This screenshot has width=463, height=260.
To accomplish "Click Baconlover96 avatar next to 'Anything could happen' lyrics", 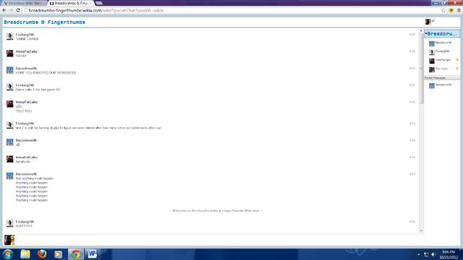I will [x=9, y=175].
